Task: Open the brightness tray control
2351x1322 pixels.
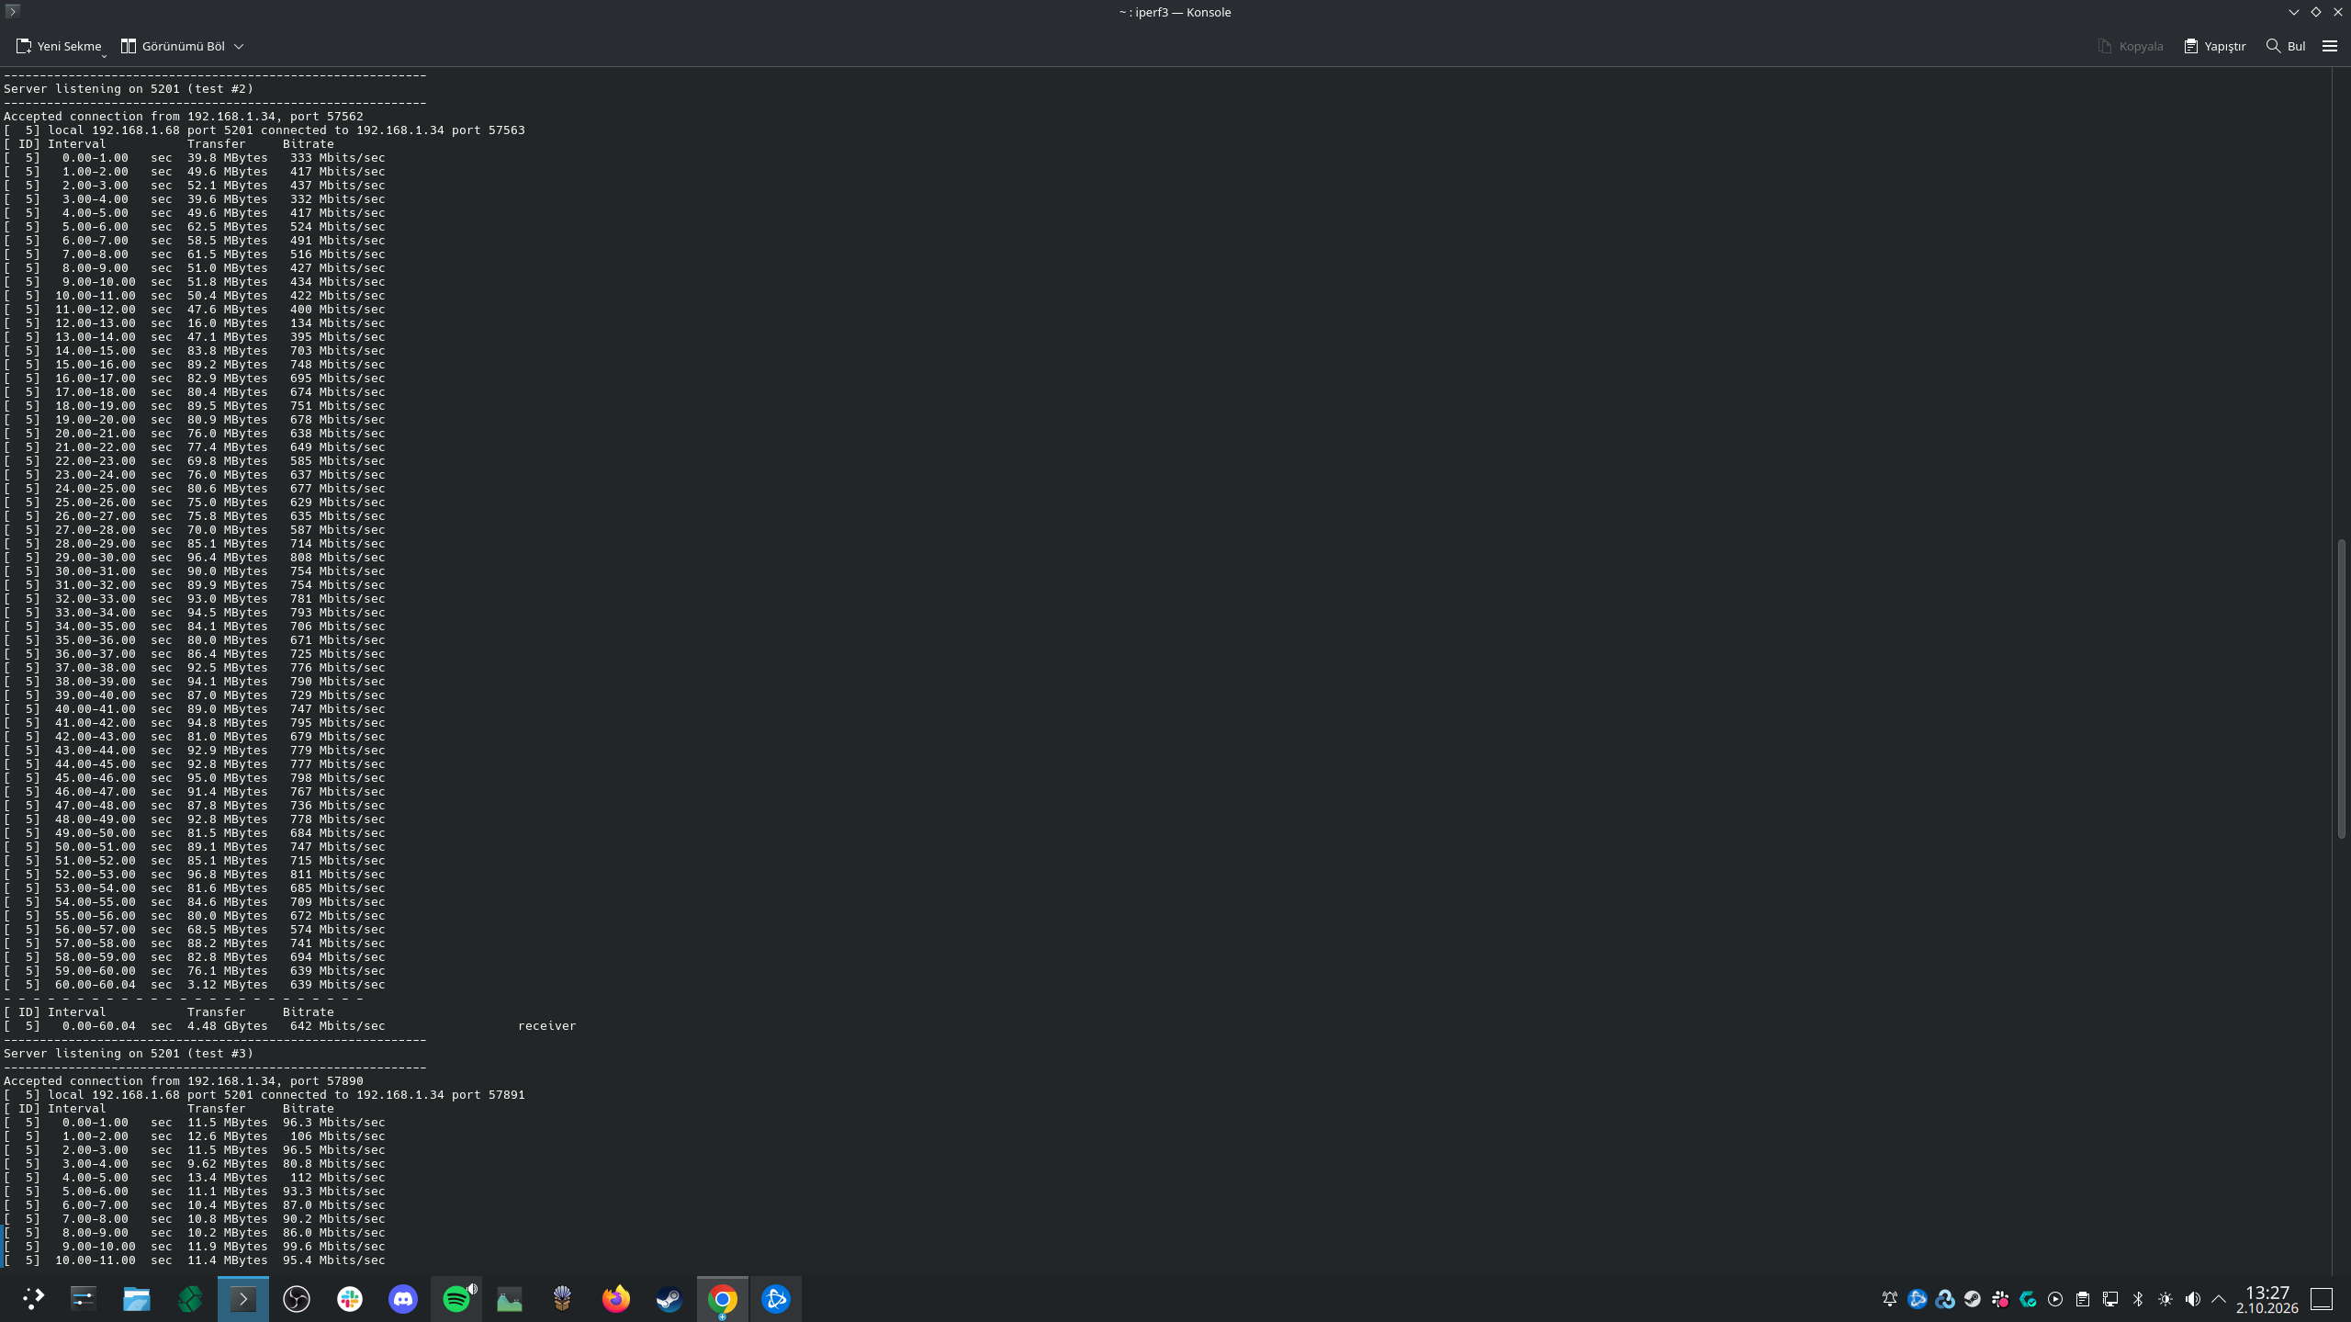Action: (2165, 1299)
